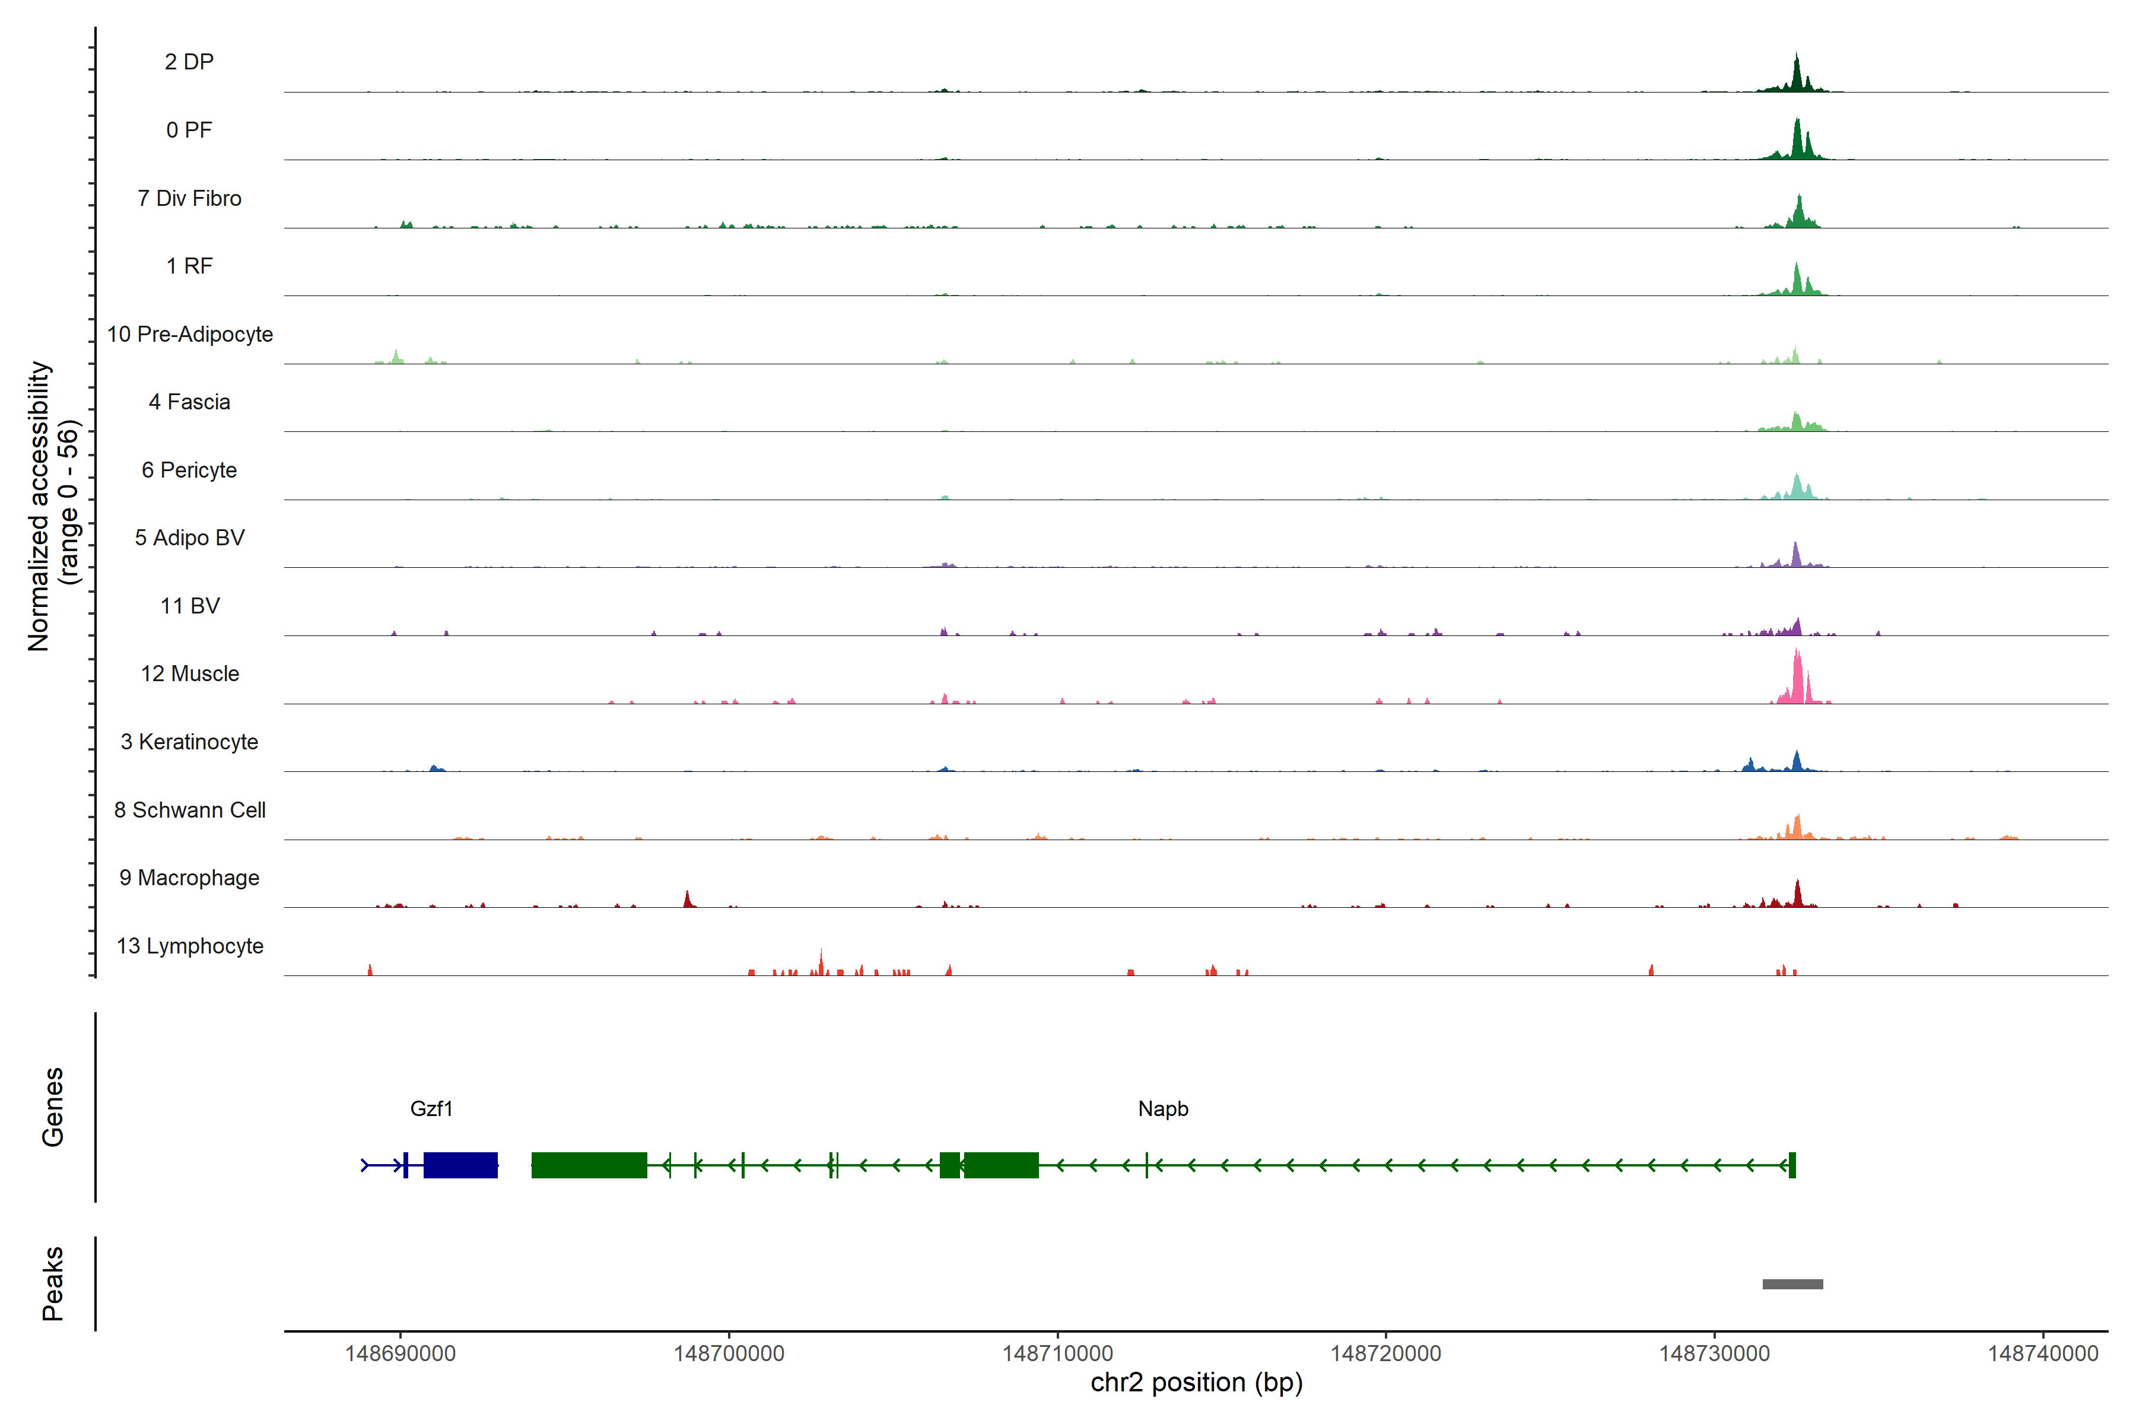Click the 148700000 axis tick label
2136x1424 pixels.
[x=729, y=1353]
